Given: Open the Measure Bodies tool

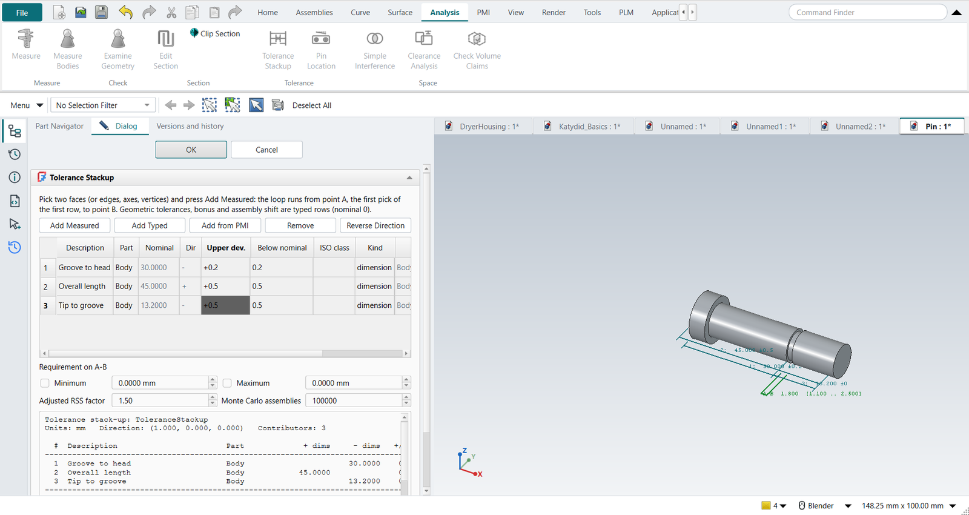Looking at the screenshot, I should click(68, 49).
